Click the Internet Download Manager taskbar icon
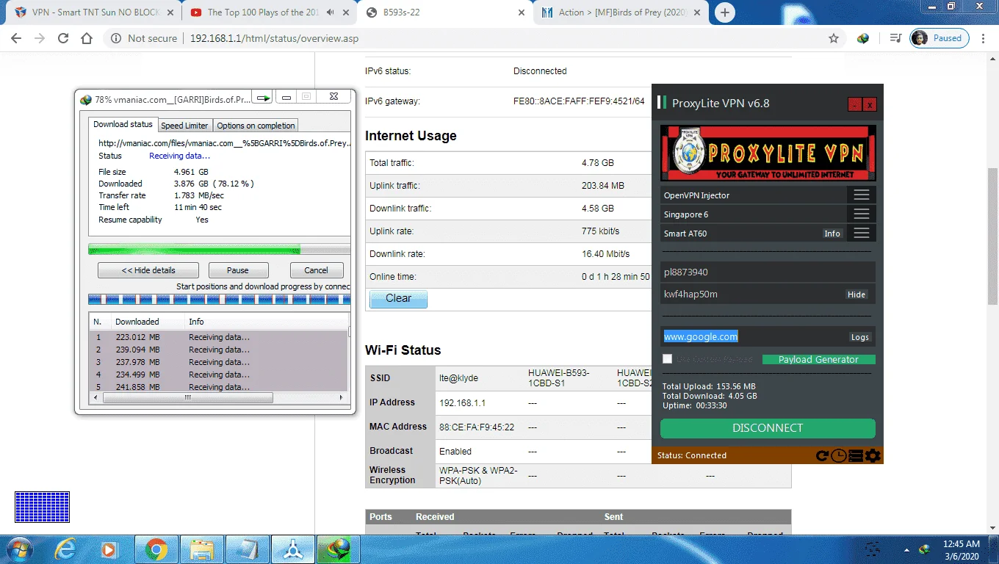 pos(338,549)
